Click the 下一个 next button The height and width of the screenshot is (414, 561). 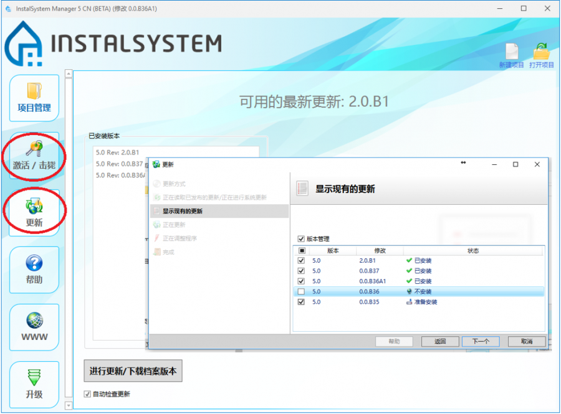tap(481, 341)
